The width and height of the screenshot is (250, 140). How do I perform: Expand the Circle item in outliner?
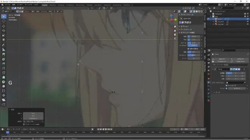(x=213, y=19)
